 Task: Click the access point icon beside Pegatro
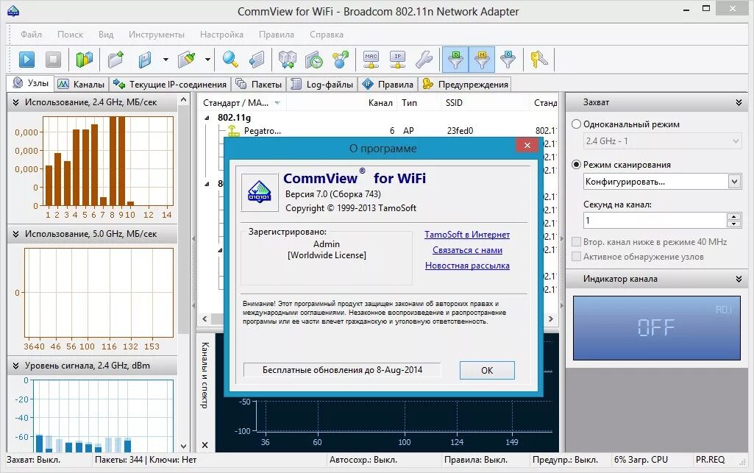click(233, 131)
